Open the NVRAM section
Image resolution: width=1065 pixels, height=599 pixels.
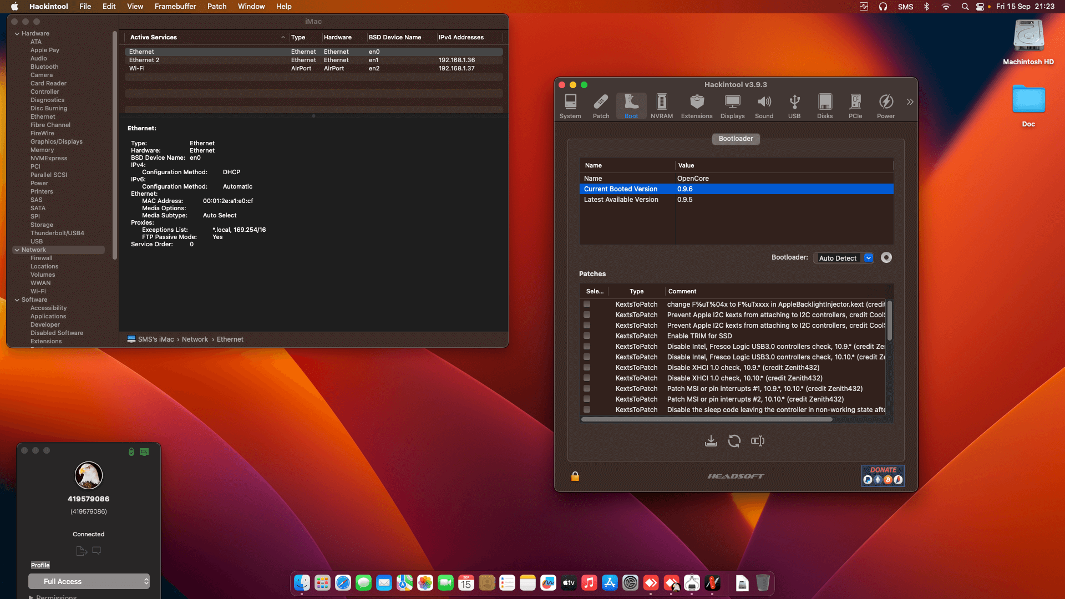[661, 105]
